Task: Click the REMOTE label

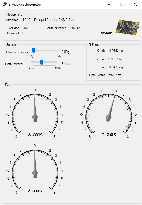Action: tap(106, 33)
